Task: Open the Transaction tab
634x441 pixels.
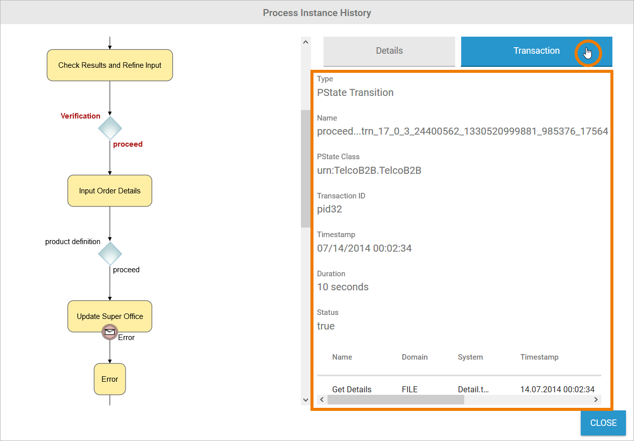Action: 536,51
